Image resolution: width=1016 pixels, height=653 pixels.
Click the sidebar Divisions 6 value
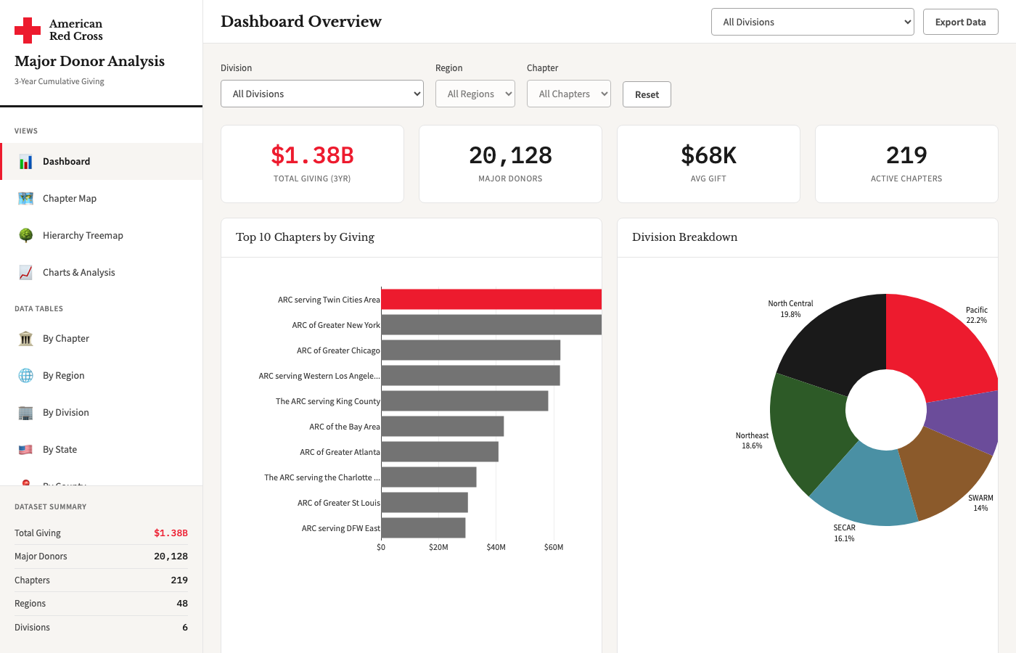[185, 628]
